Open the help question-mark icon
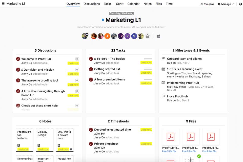This screenshot has height=162, width=243. (240, 4)
